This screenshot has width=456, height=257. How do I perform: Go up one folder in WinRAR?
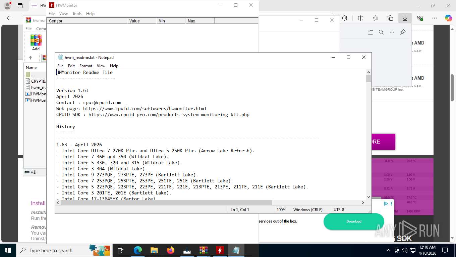click(x=31, y=58)
